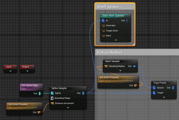The image size is (179, 120).
Task: Expand the Input node
Action: 10,71
